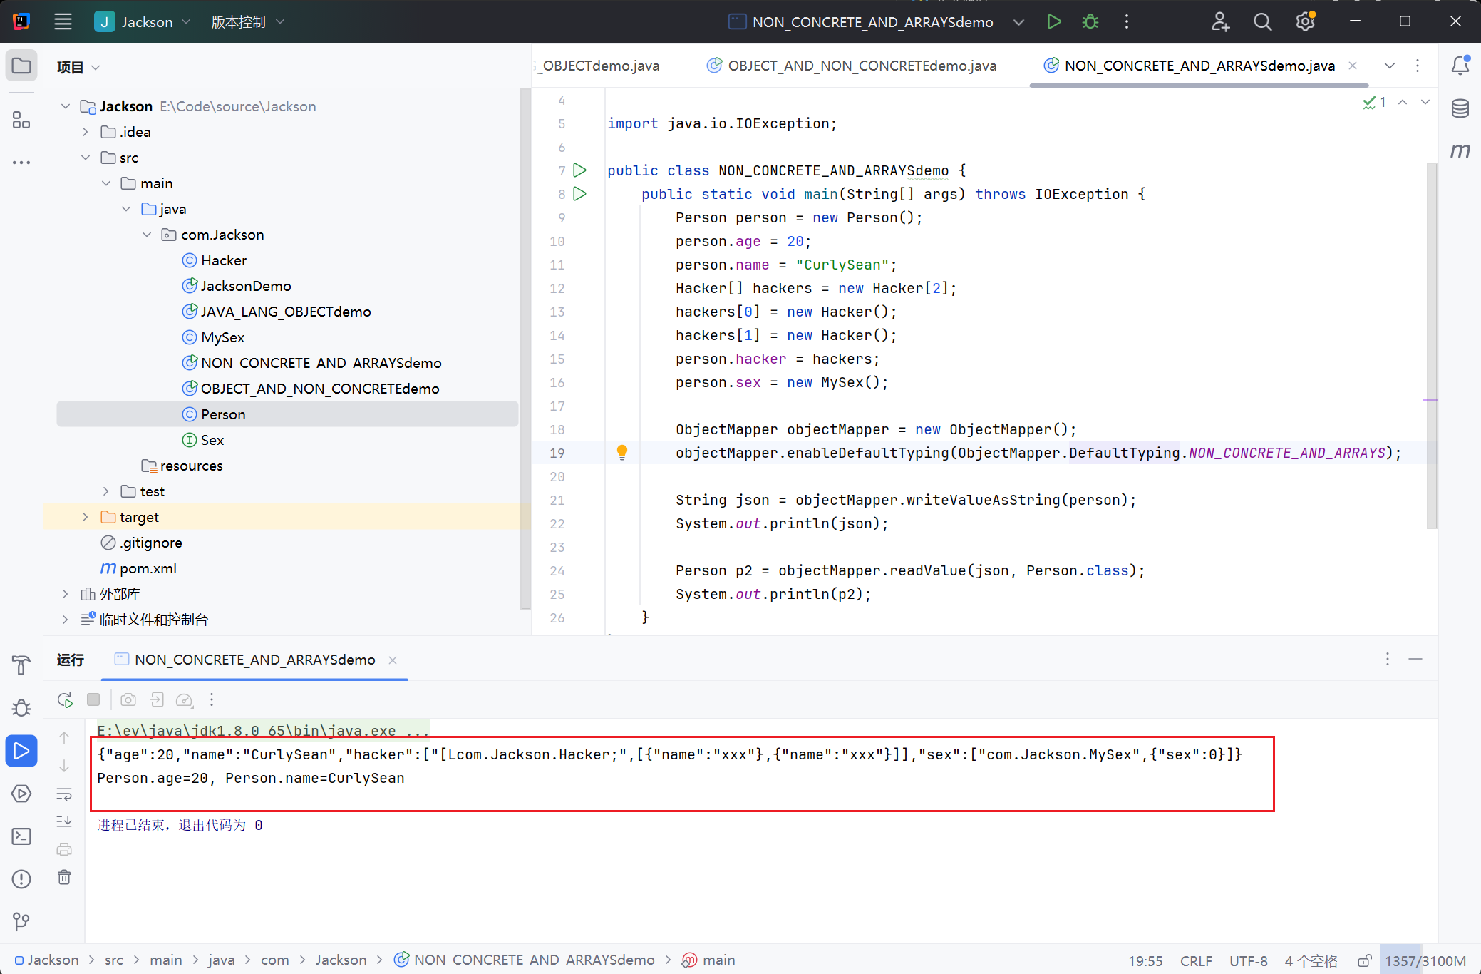The width and height of the screenshot is (1481, 974).
Task: Show hidden editor tabs dropdown
Action: (x=1389, y=66)
